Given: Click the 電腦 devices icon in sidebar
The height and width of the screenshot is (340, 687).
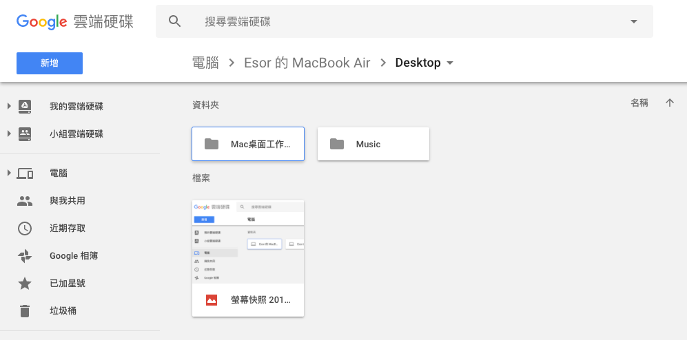Looking at the screenshot, I should (x=25, y=173).
